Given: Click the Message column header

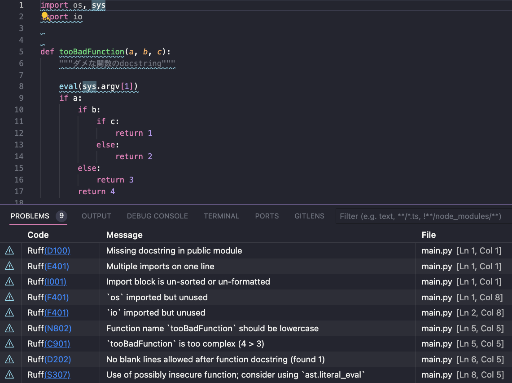Looking at the screenshot, I should pos(124,235).
